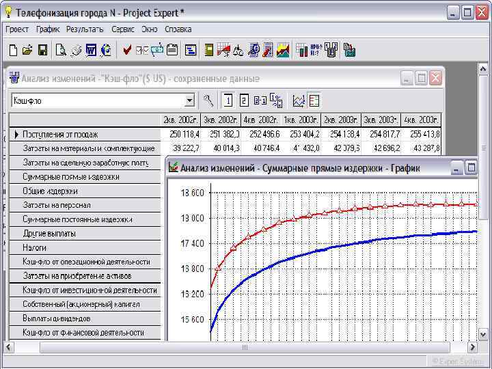
Task: Create a new project file
Action: point(14,50)
